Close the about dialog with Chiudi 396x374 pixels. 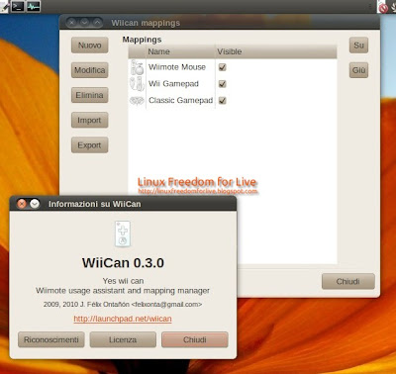coord(195,339)
